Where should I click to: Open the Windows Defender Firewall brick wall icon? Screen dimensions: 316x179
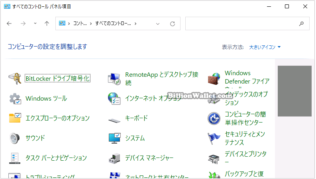[x=214, y=79]
